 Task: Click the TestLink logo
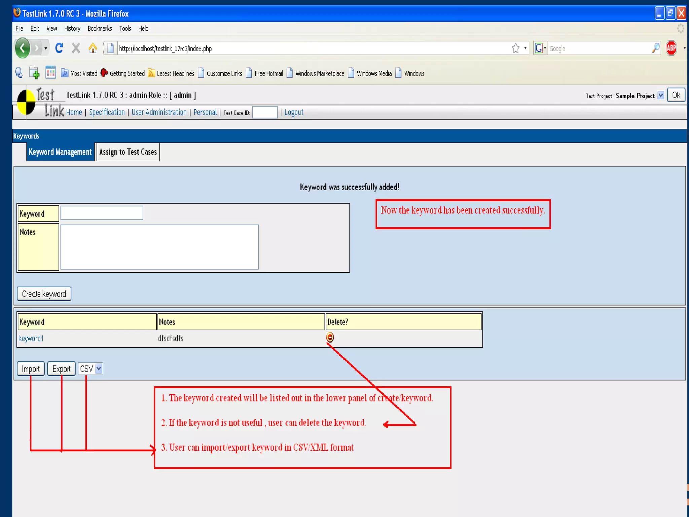[40, 102]
